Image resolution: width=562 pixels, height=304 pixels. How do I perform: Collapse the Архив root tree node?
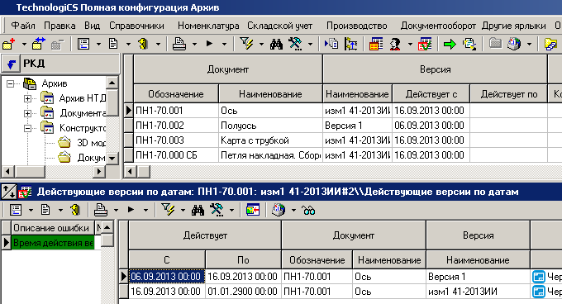(x=11, y=83)
